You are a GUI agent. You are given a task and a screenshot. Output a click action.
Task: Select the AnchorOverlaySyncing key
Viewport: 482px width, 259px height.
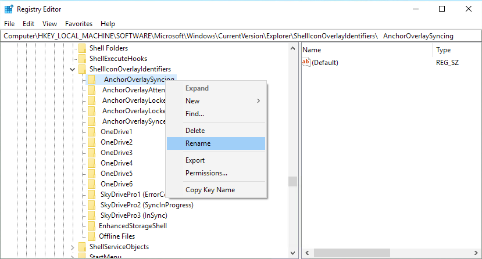(x=139, y=80)
